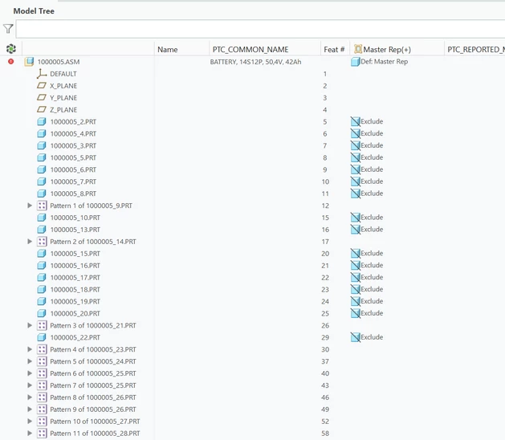The height and width of the screenshot is (440, 505).
Task: Click the Feat # column header
Action: (334, 49)
